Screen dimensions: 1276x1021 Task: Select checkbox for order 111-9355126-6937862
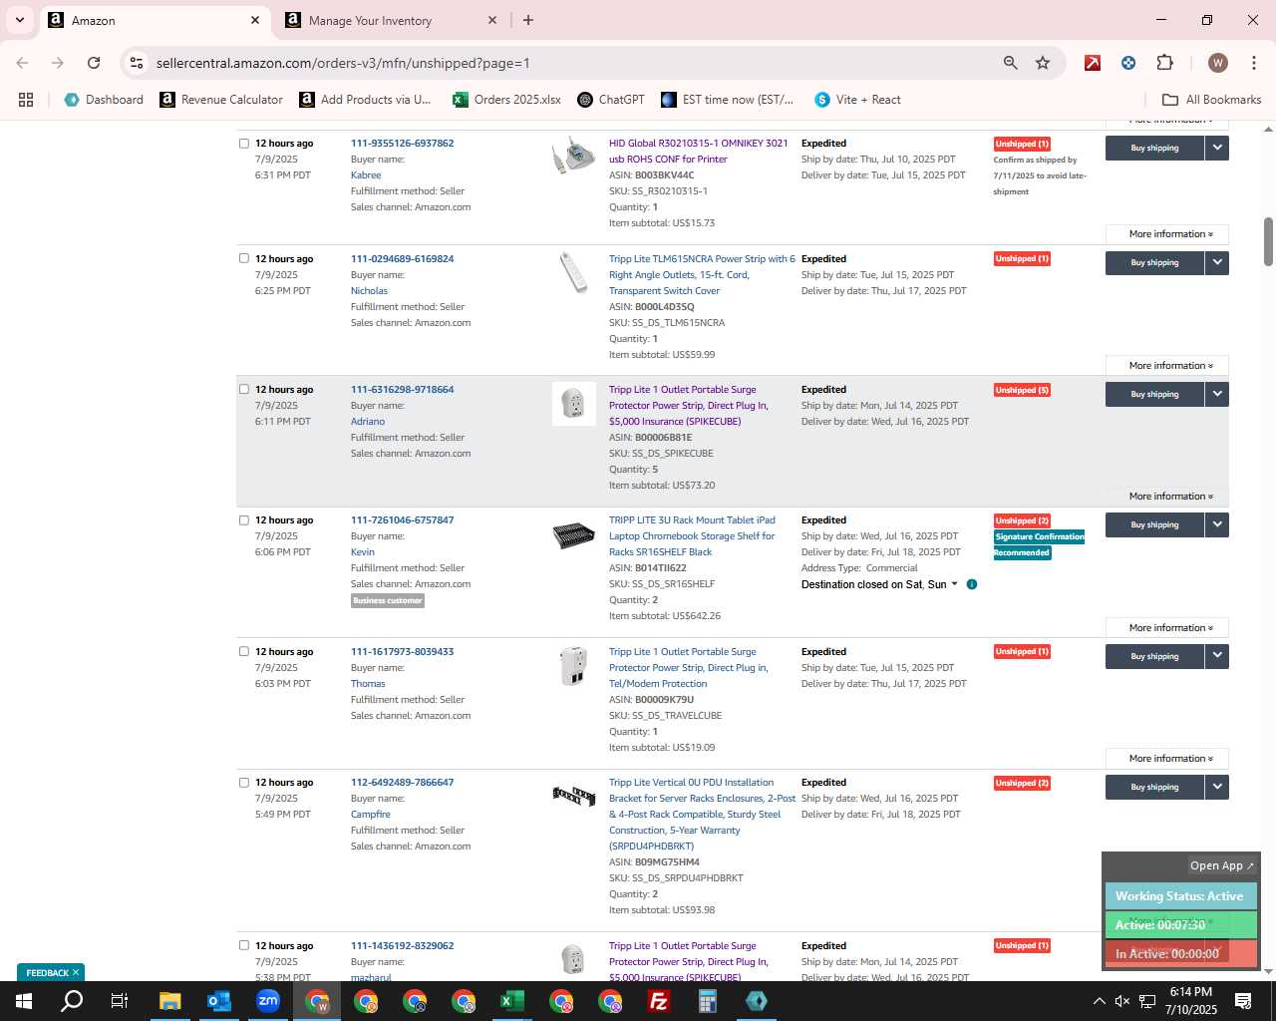tap(243, 143)
